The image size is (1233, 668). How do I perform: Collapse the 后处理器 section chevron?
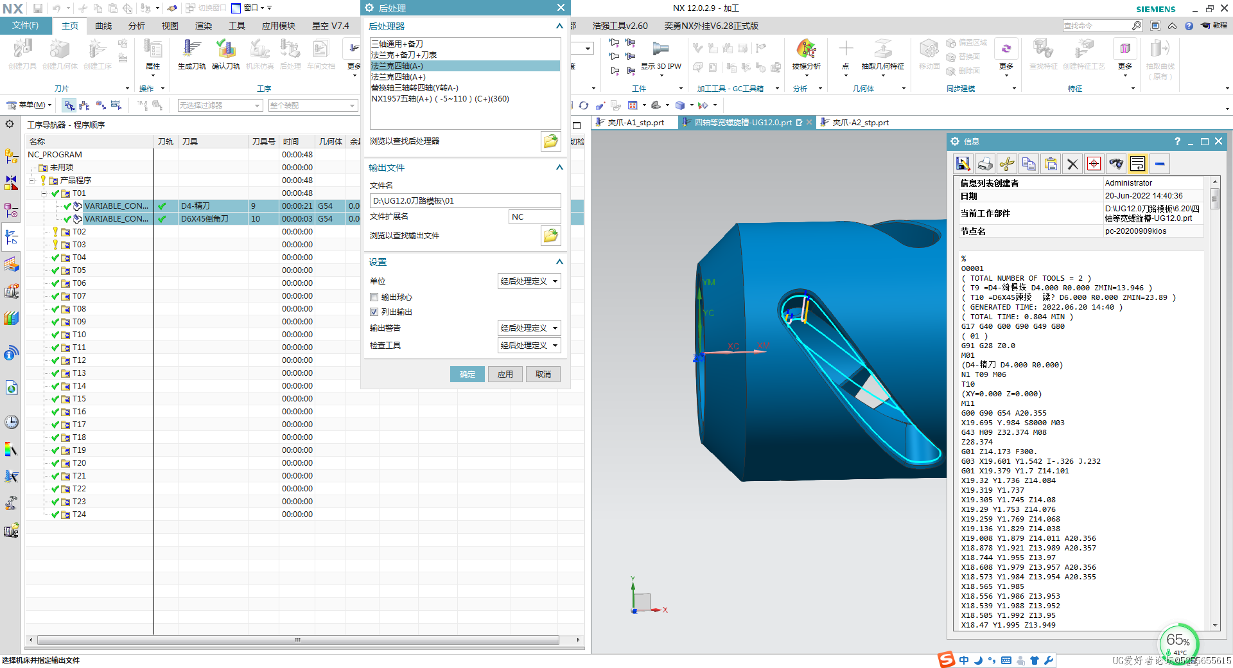click(559, 26)
